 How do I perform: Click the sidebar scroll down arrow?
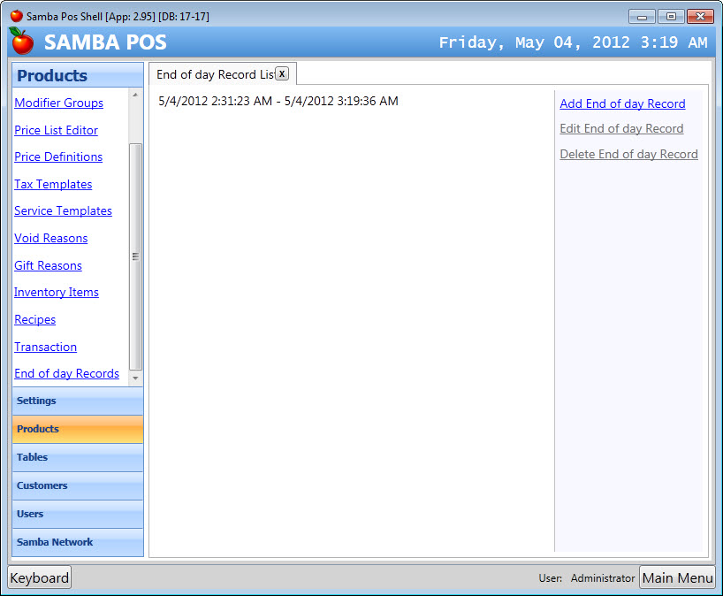(x=135, y=378)
